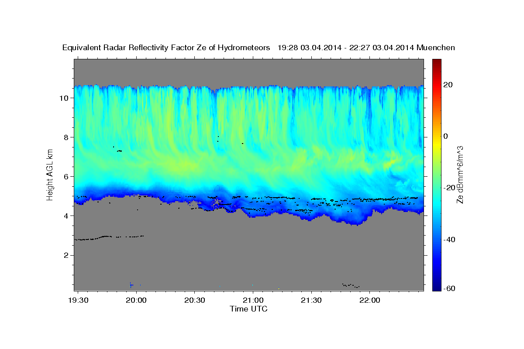This screenshot has width=524, height=349.
Task: Click the dark red top of the colorbar
Action: (437, 63)
